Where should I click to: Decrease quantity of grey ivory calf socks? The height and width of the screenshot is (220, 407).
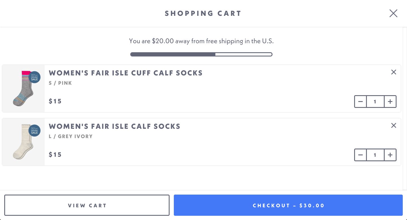point(360,155)
